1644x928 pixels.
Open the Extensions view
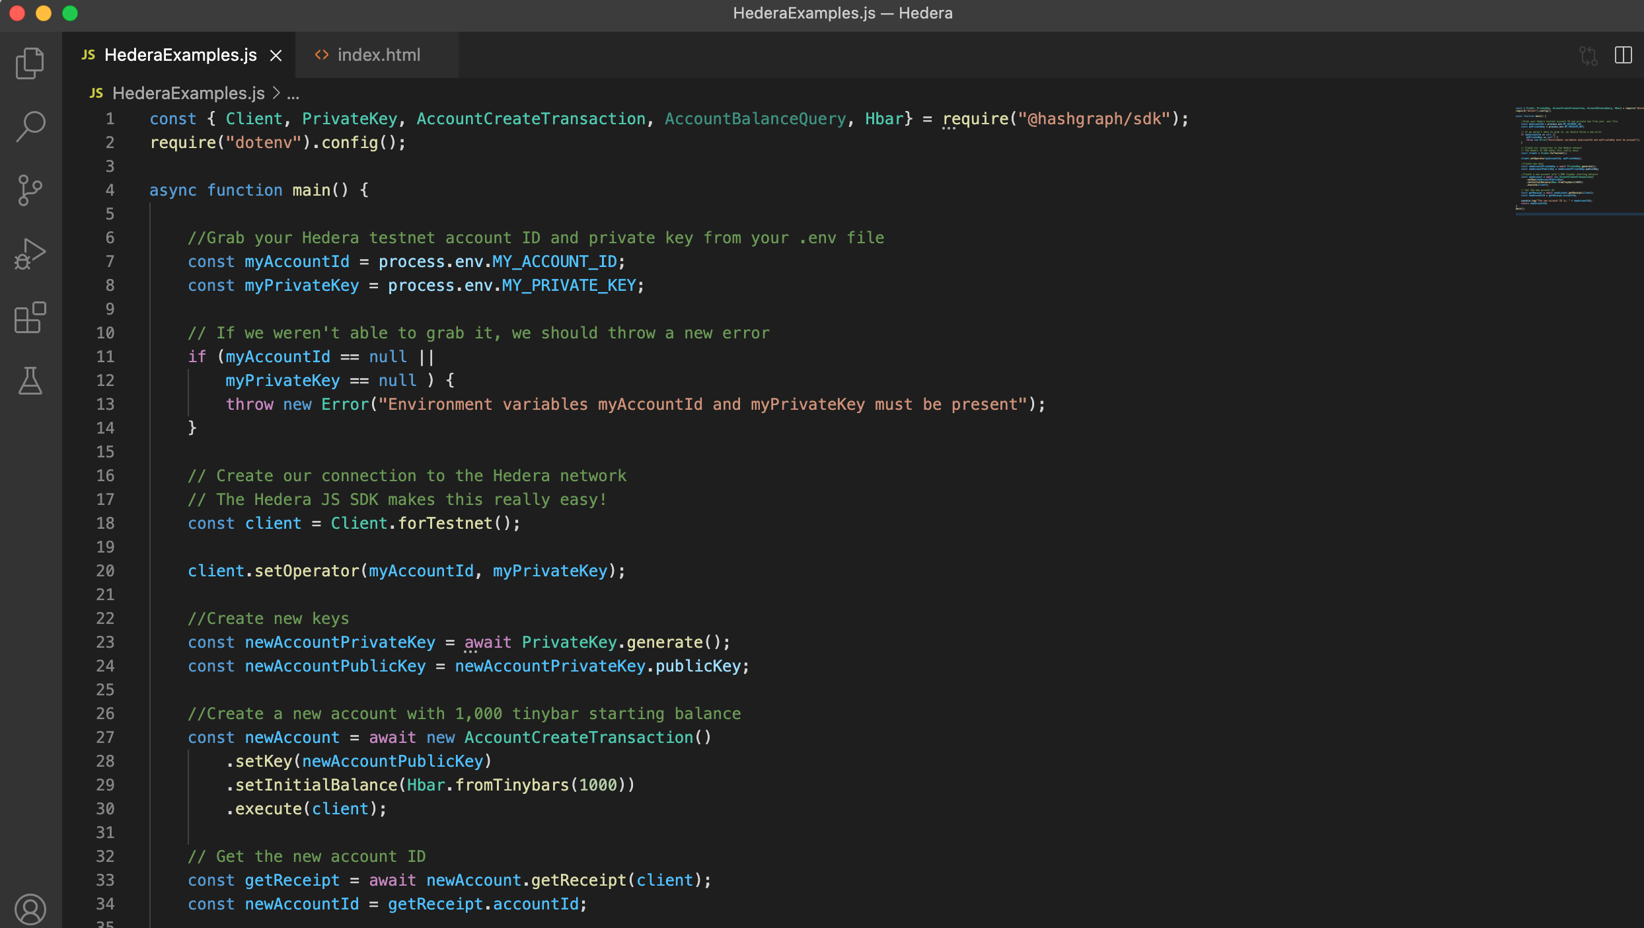pyautogui.click(x=30, y=318)
